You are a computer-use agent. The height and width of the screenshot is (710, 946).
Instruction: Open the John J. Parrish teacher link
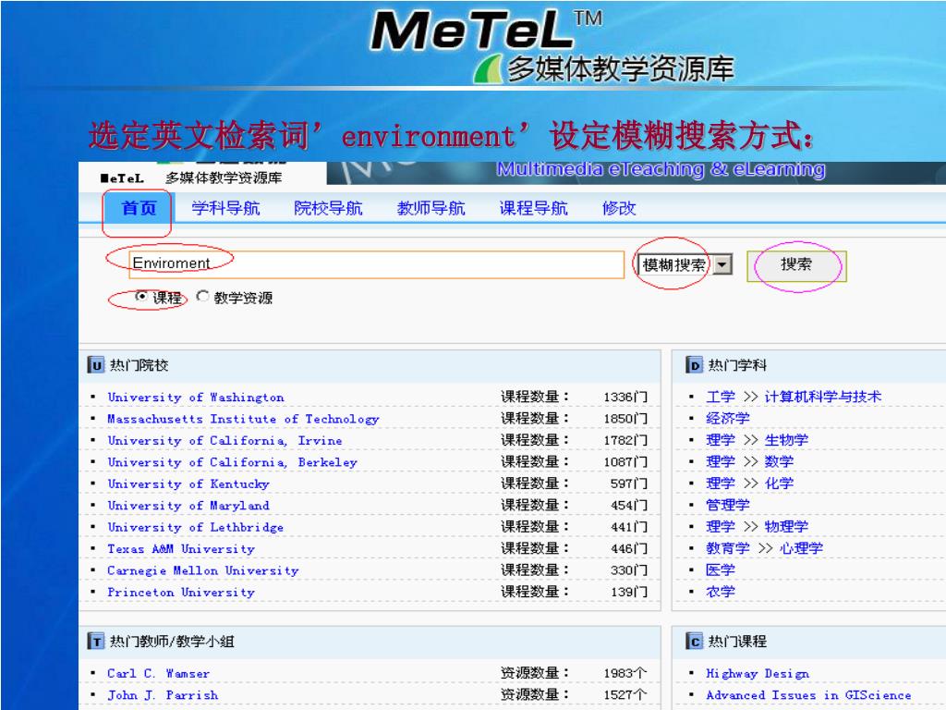[163, 695]
